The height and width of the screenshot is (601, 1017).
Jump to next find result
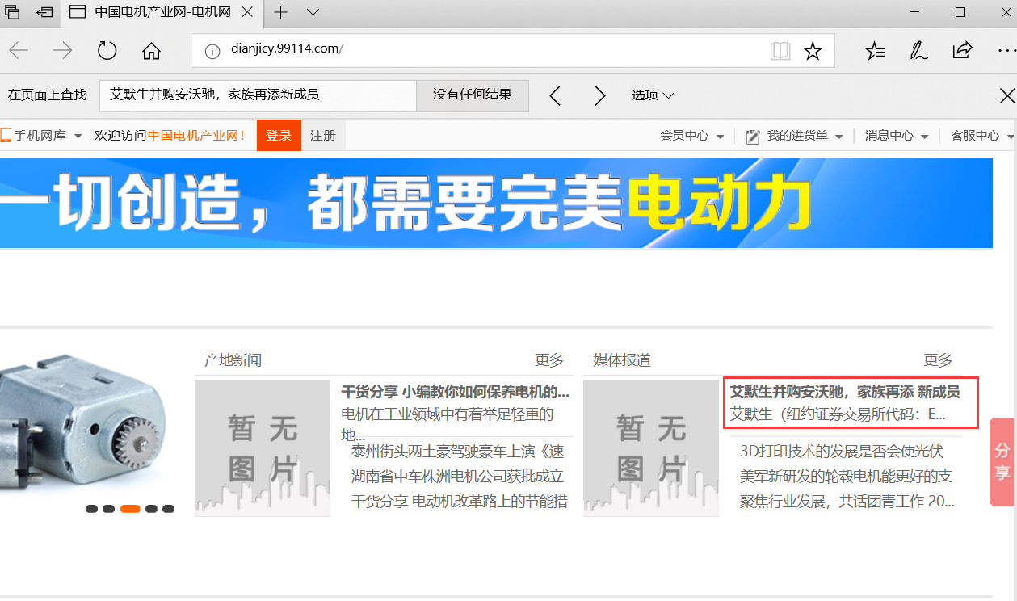599,95
